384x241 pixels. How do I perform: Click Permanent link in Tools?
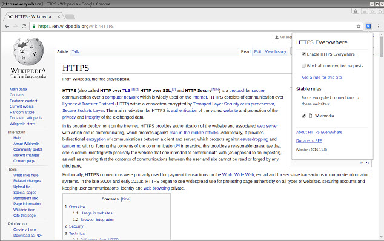[25, 198]
